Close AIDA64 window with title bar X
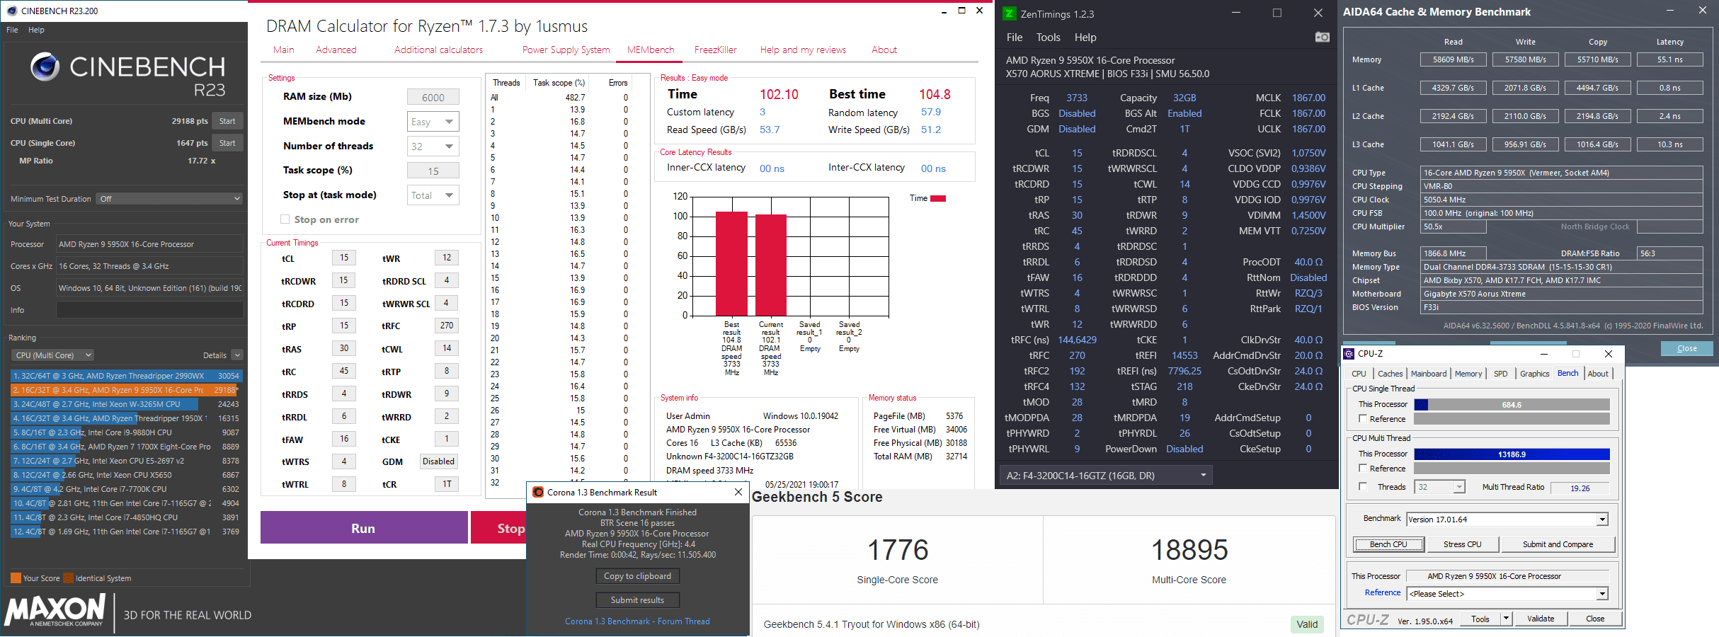Viewport: 1719px width, 637px height. [x=1703, y=11]
